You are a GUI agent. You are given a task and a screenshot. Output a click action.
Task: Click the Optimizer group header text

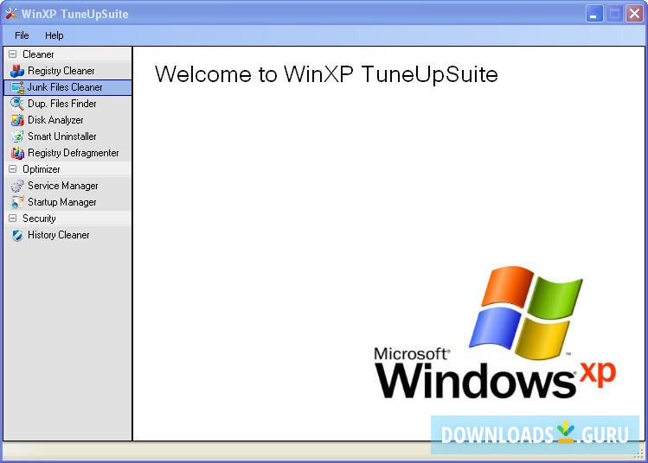[x=42, y=169]
